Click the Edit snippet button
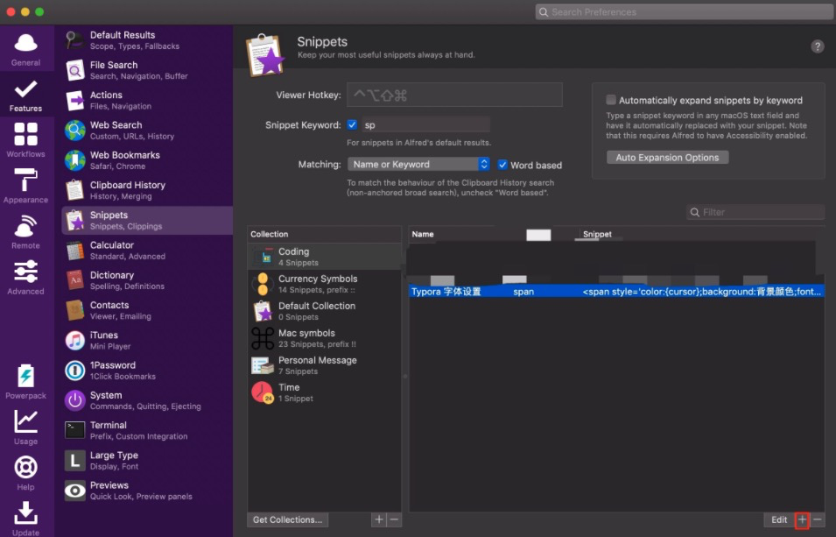 click(779, 519)
